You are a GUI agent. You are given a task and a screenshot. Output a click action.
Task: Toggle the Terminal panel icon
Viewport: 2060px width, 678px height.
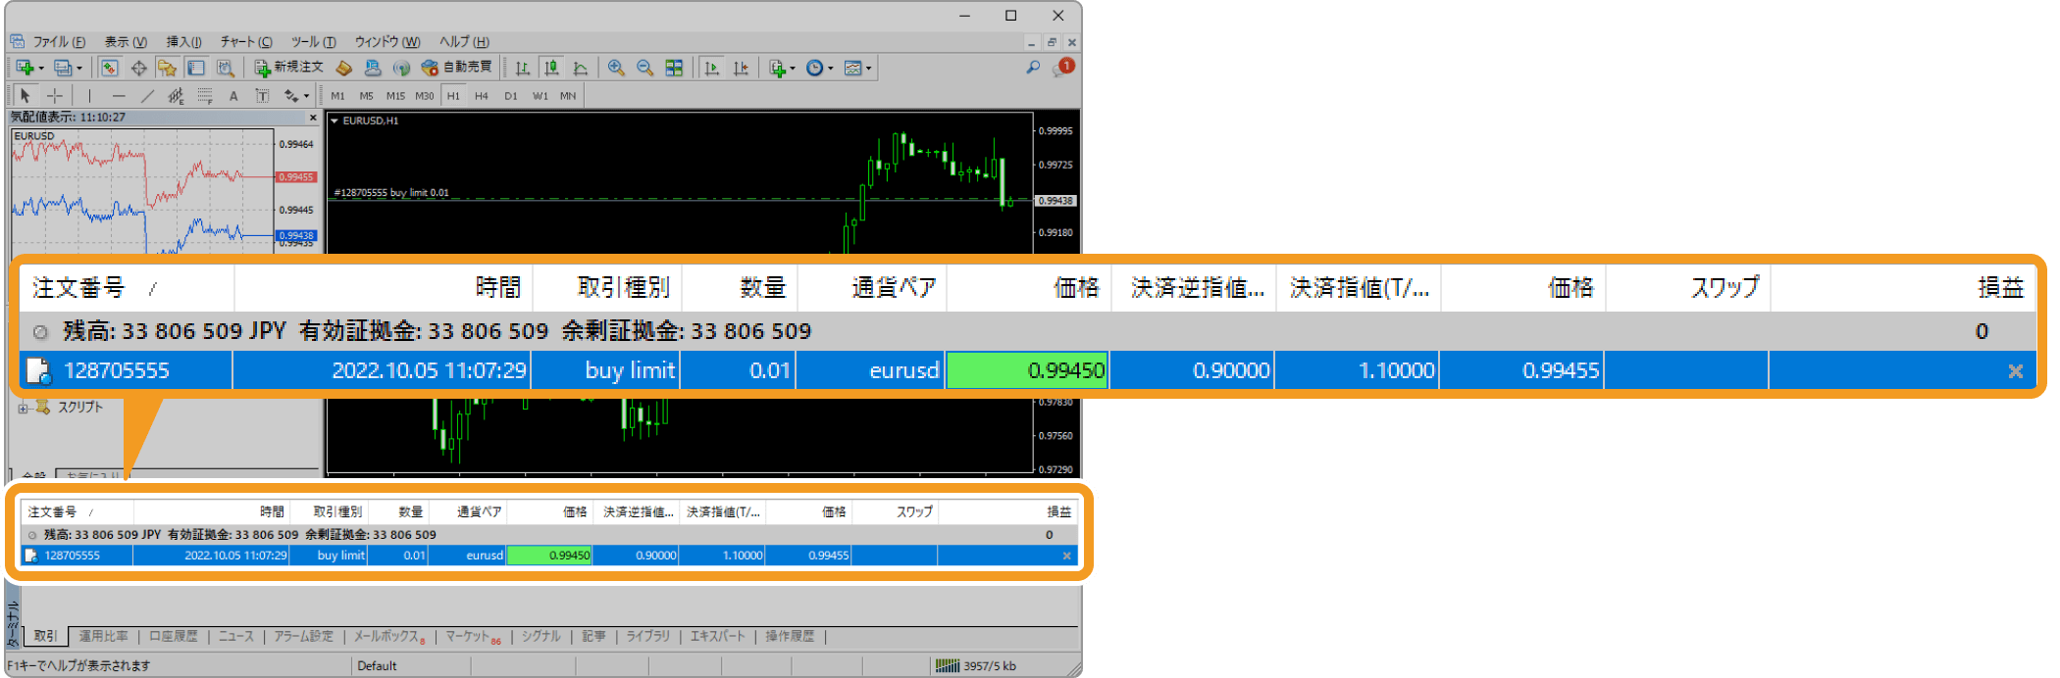pyautogui.click(x=196, y=68)
